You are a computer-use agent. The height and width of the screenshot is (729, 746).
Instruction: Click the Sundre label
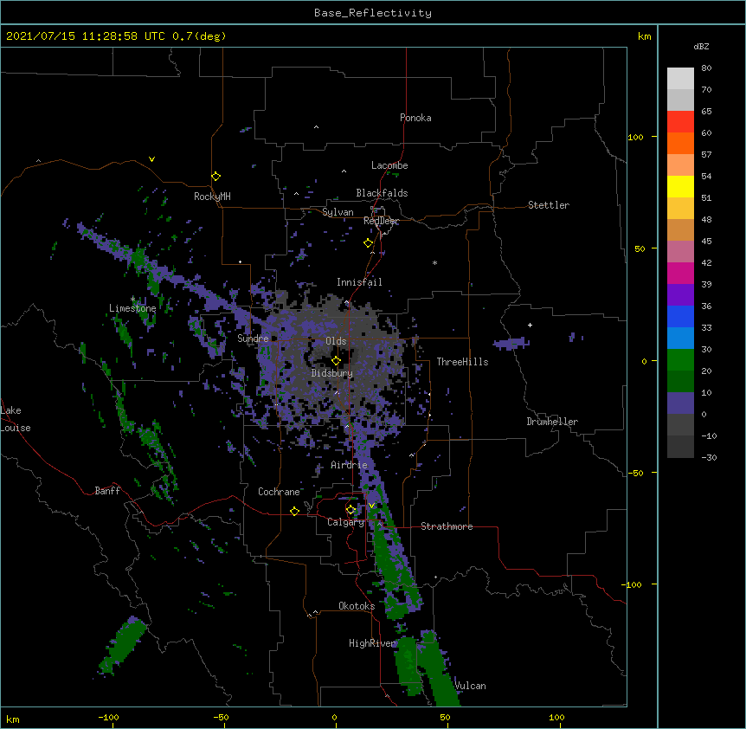click(253, 339)
